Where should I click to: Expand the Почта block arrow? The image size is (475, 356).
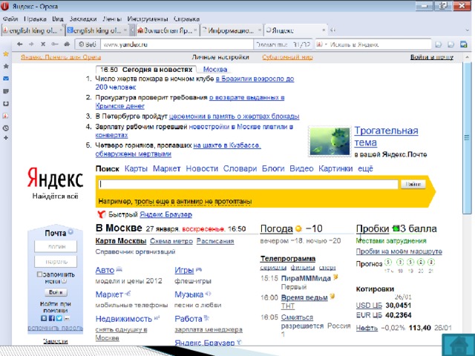pos(71,232)
